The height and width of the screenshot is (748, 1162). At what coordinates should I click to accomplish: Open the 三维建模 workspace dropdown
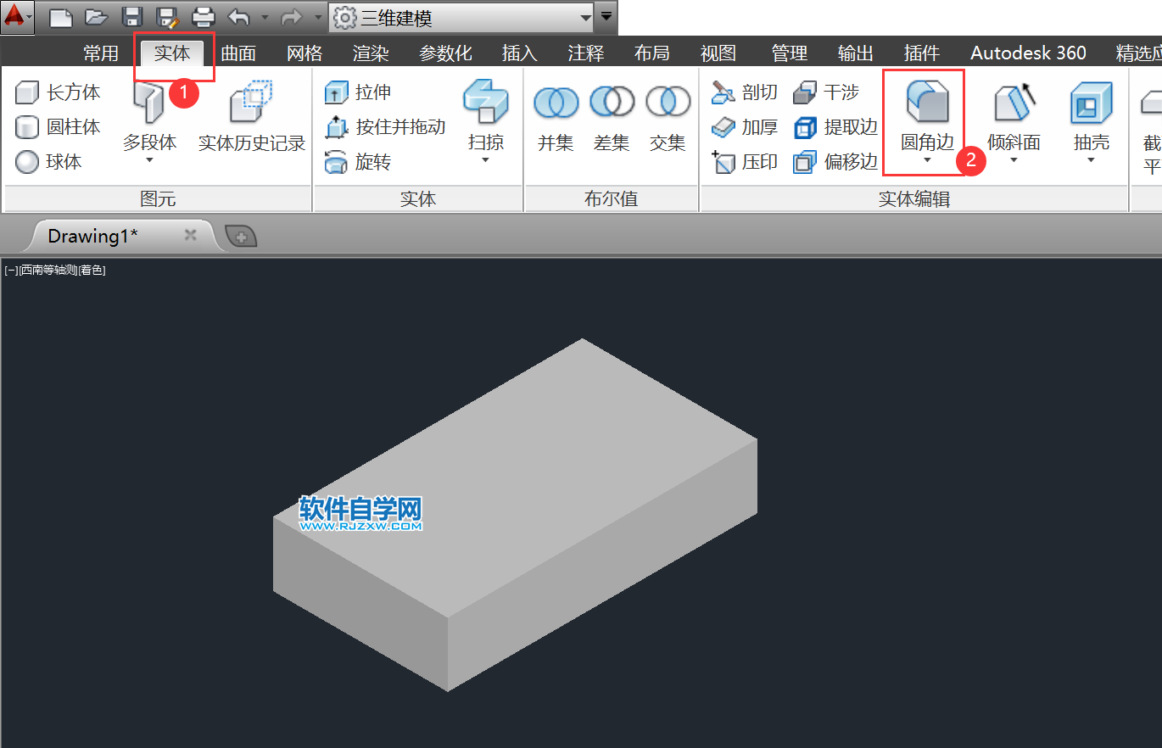click(x=462, y=16)
